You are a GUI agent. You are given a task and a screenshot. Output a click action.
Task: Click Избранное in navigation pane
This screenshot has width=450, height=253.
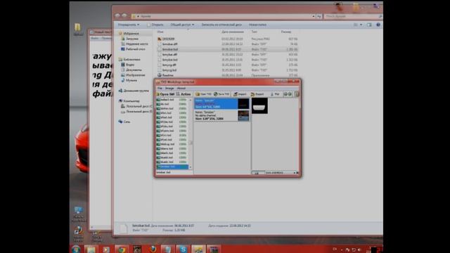tap(131, 34)
